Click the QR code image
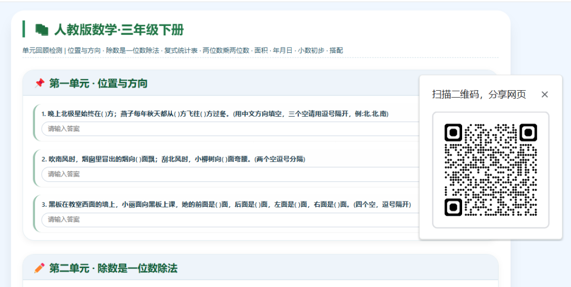The width and height of the screenshot is (571, 287). tap(491, 170)
